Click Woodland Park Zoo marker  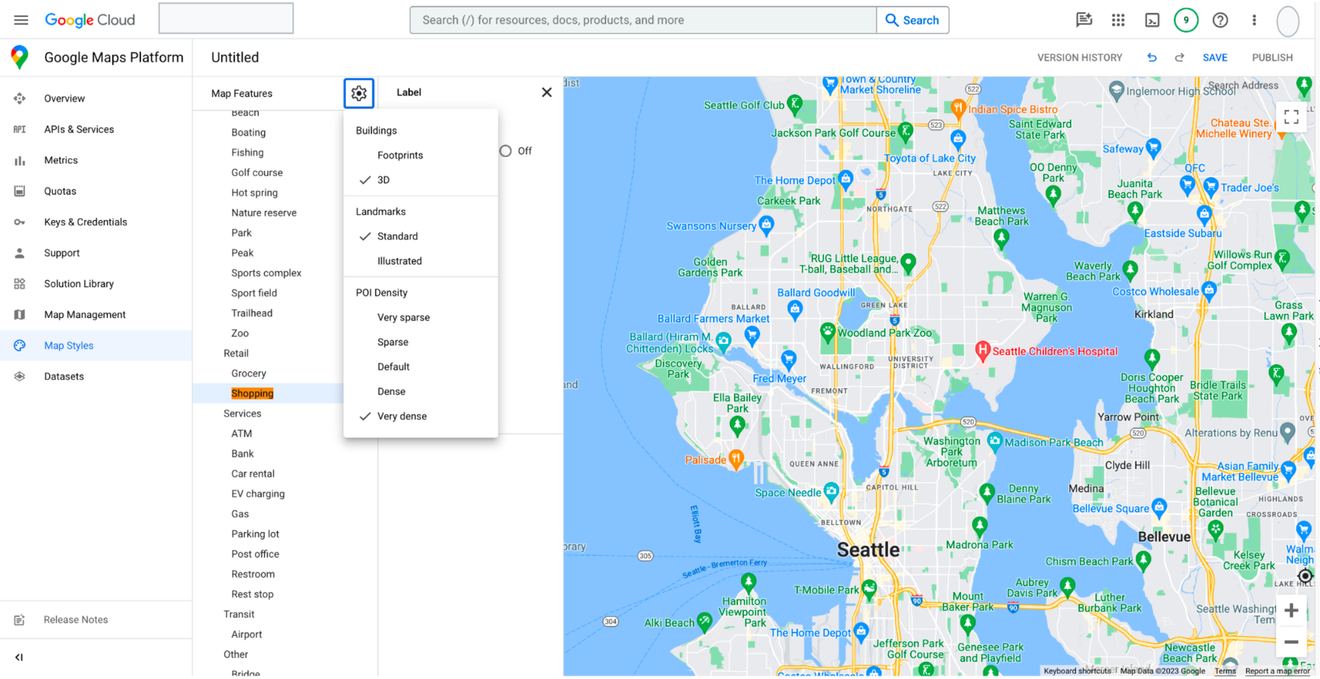[827, 332]
